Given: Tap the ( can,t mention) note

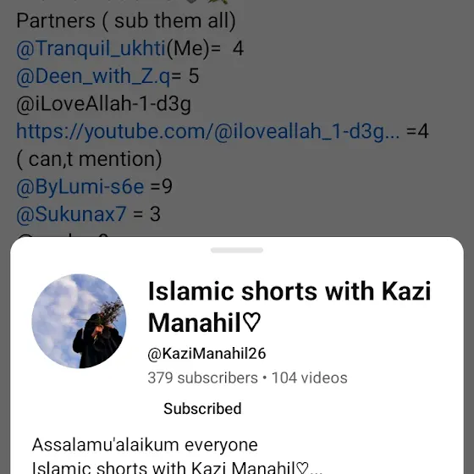Looking at the screenshot, I should coord(89,159).
